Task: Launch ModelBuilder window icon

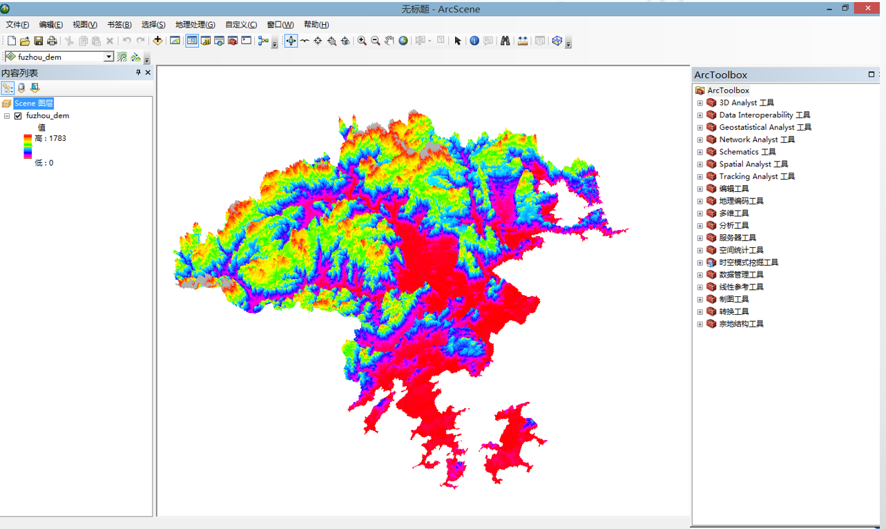Action: 263,41
